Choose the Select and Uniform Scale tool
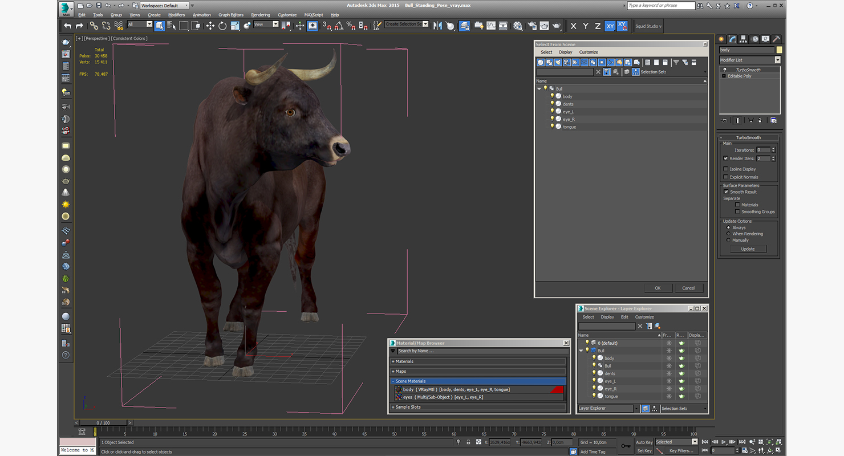The width and height of the screenshot is (844, 456). 235,26
